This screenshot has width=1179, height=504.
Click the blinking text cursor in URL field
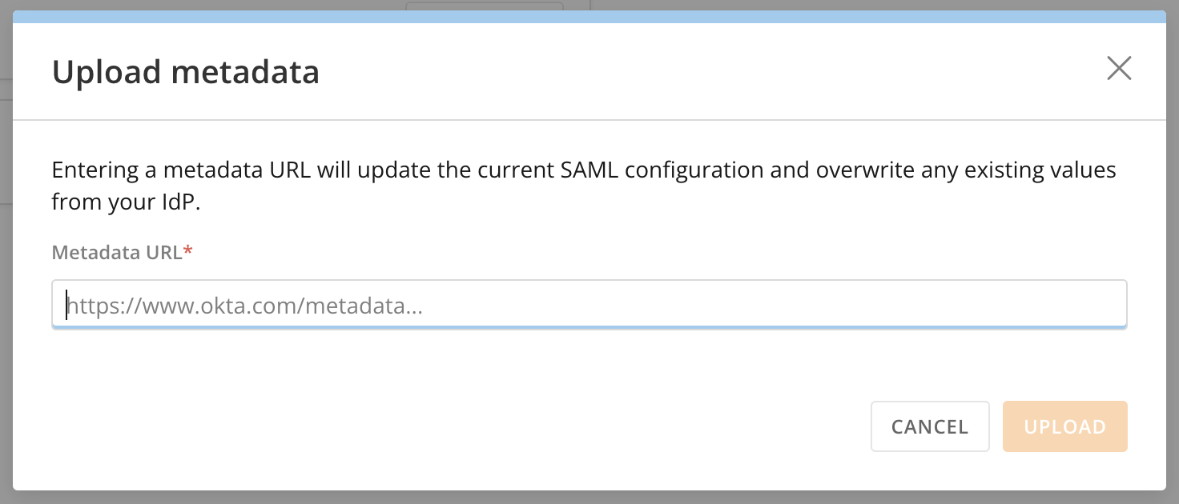click(66, 305)
